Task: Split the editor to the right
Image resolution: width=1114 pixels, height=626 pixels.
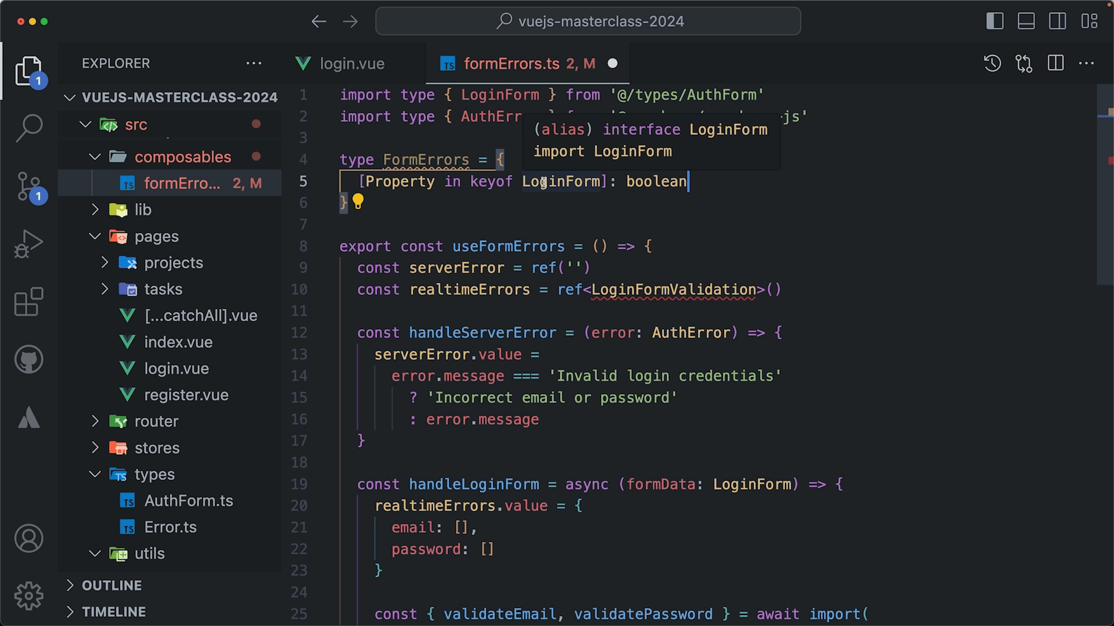Action: point(1055,63)
